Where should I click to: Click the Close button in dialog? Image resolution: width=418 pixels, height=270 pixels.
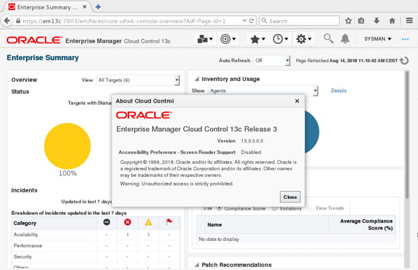click(x=290, y=197)
